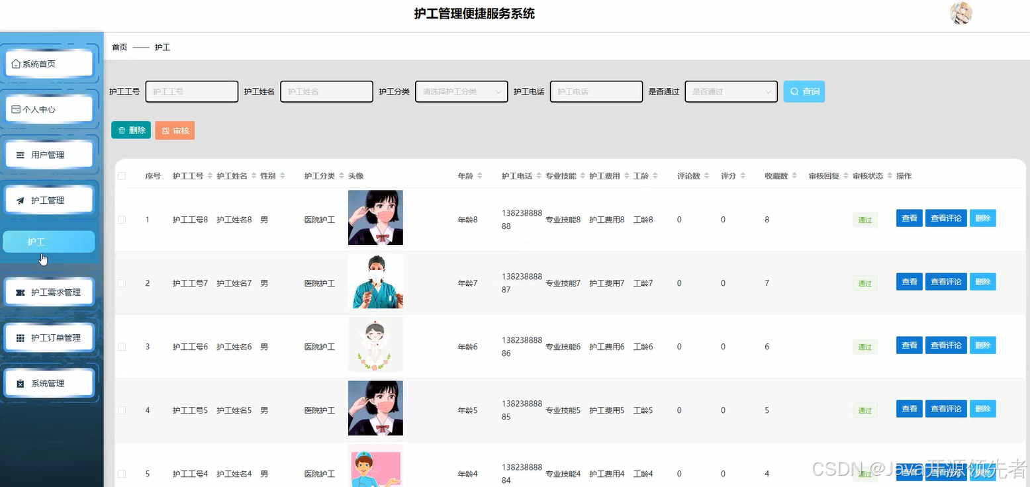Click 查看 for row 护工工号6
Viewport: 1030px width, 487px height.
click(909, 345)
